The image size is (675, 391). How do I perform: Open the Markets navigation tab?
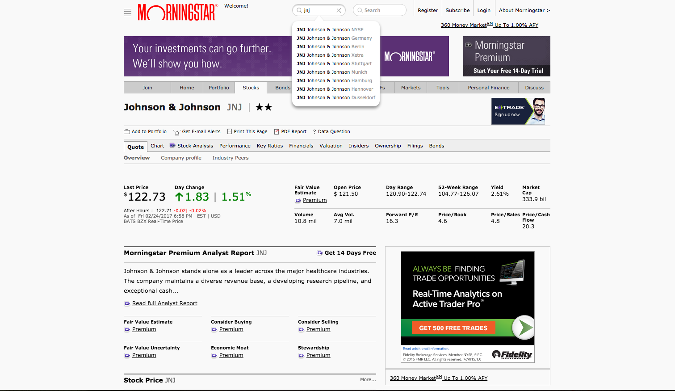click(x=411, y=88)
